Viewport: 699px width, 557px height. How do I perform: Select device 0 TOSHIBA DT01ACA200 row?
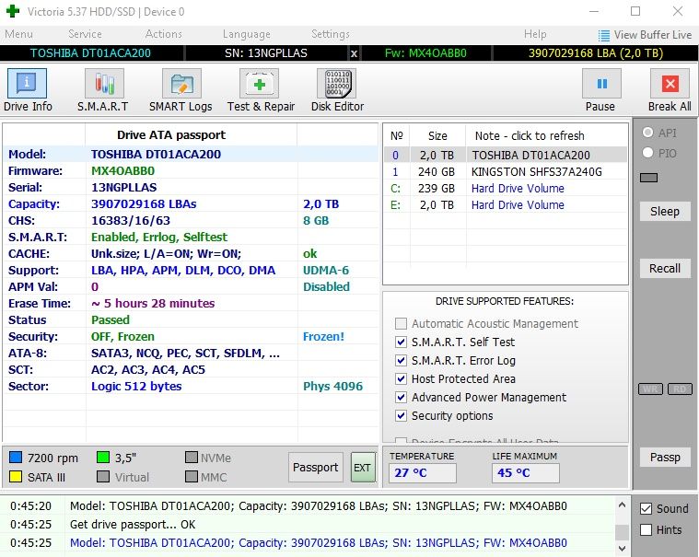pyautogui.click(x=506, y=155)
